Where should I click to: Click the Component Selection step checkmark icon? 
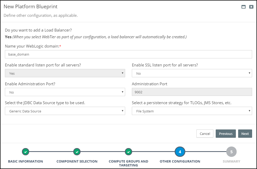77,152
